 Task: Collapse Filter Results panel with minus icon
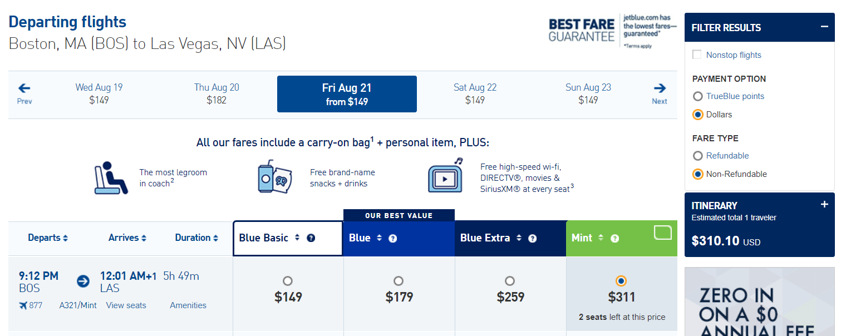click(x=824, y=27)
